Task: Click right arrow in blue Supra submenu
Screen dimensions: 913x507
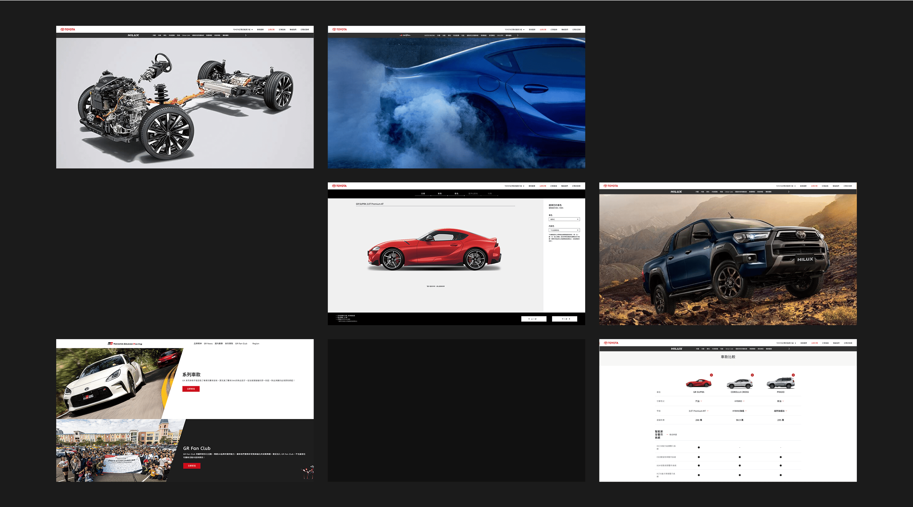Action: coord(518,35)
